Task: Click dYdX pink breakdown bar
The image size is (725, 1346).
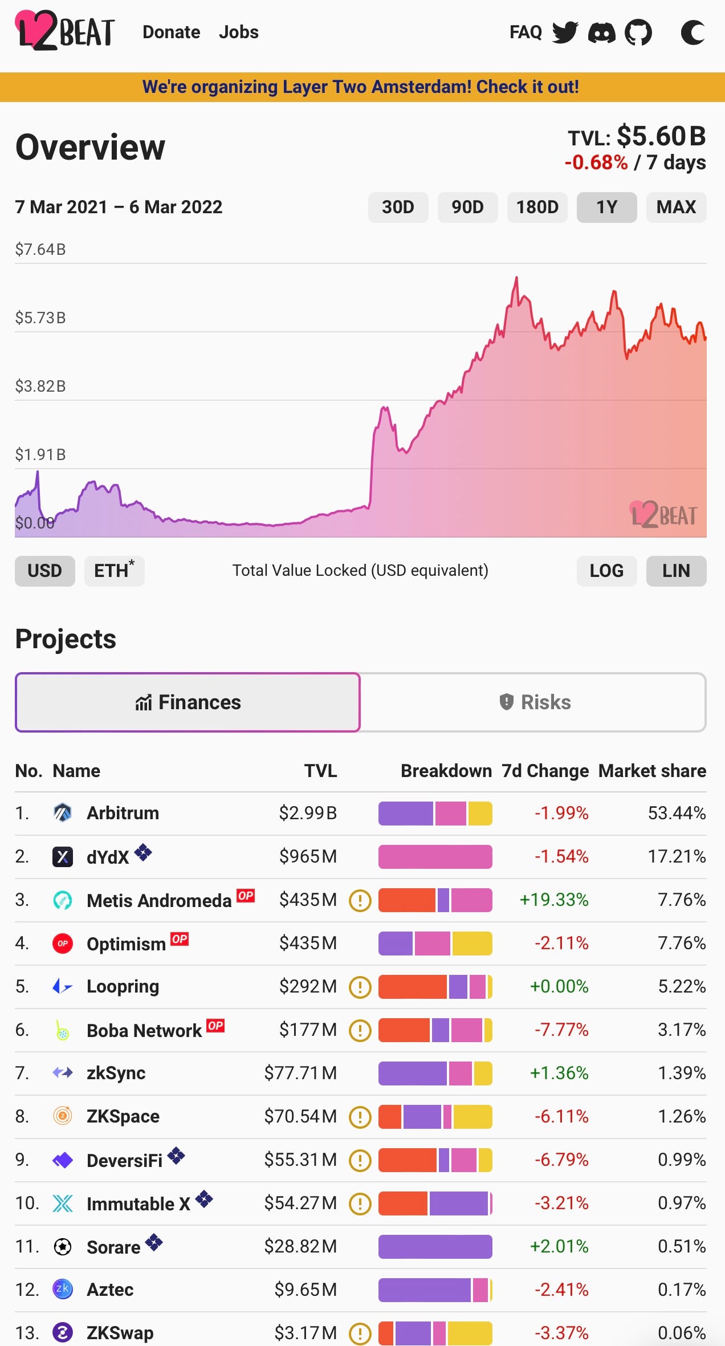Action: [x=435, y=857]
